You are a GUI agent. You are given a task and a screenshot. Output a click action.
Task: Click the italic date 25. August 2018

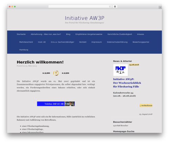click(146, 114)
